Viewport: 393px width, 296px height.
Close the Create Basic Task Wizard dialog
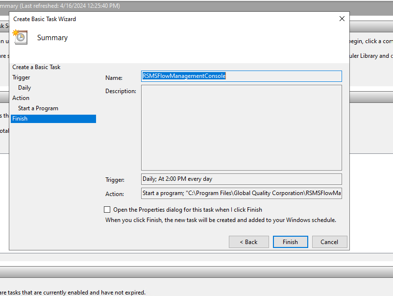342,19
